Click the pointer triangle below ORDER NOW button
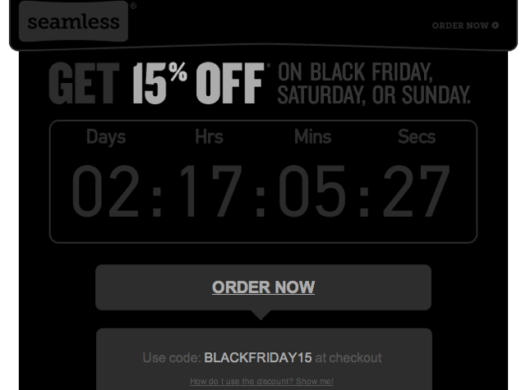 pyautogui.click(x=261, y=315)
